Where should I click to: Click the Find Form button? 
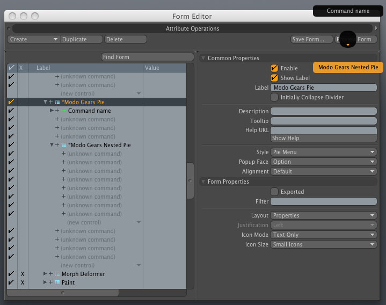147,57
